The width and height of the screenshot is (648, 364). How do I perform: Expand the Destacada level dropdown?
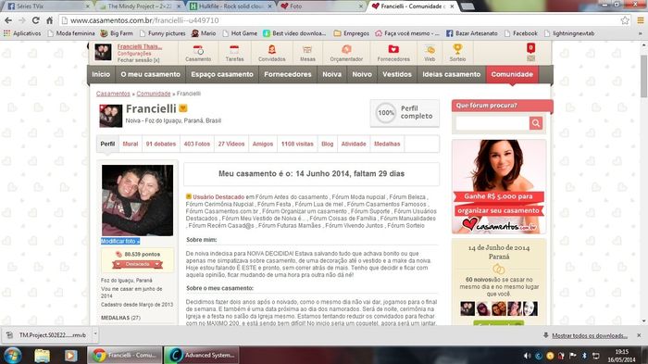click(x=138, y=264)
